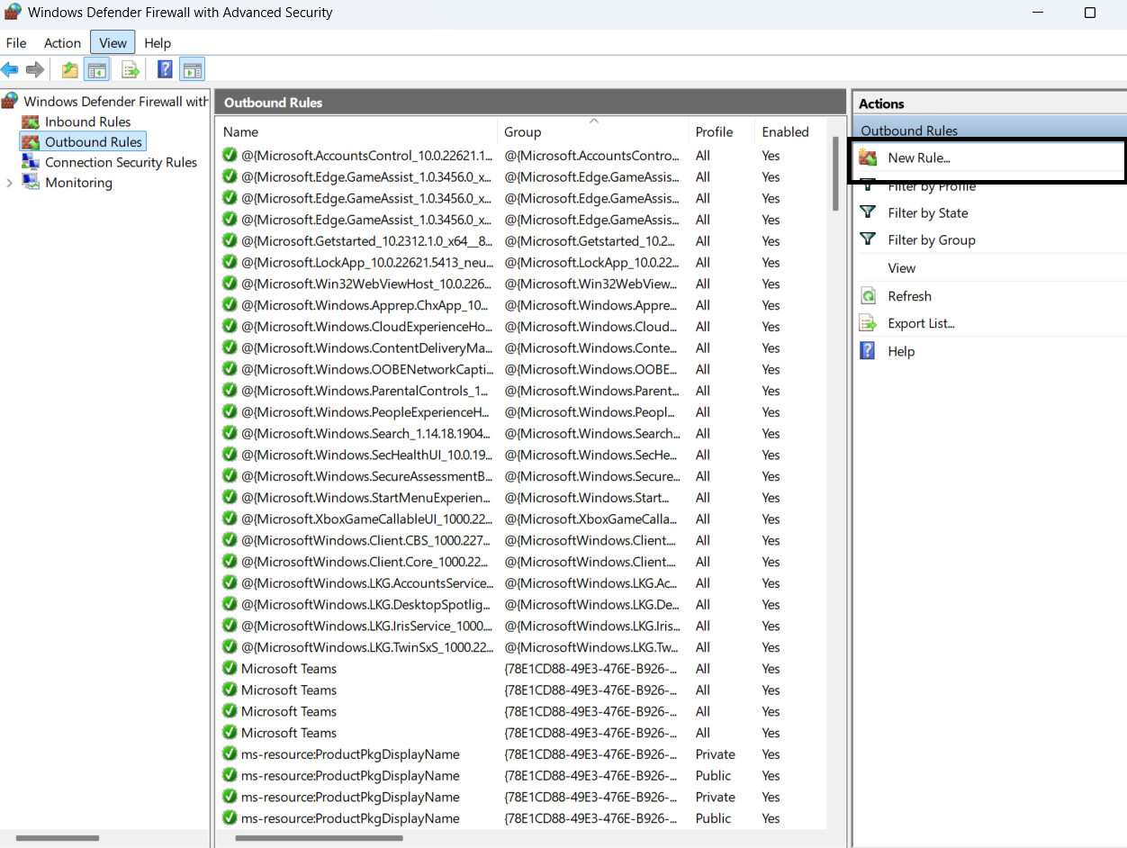Click the Up One Level folder icon

click(x=69, y=69)
